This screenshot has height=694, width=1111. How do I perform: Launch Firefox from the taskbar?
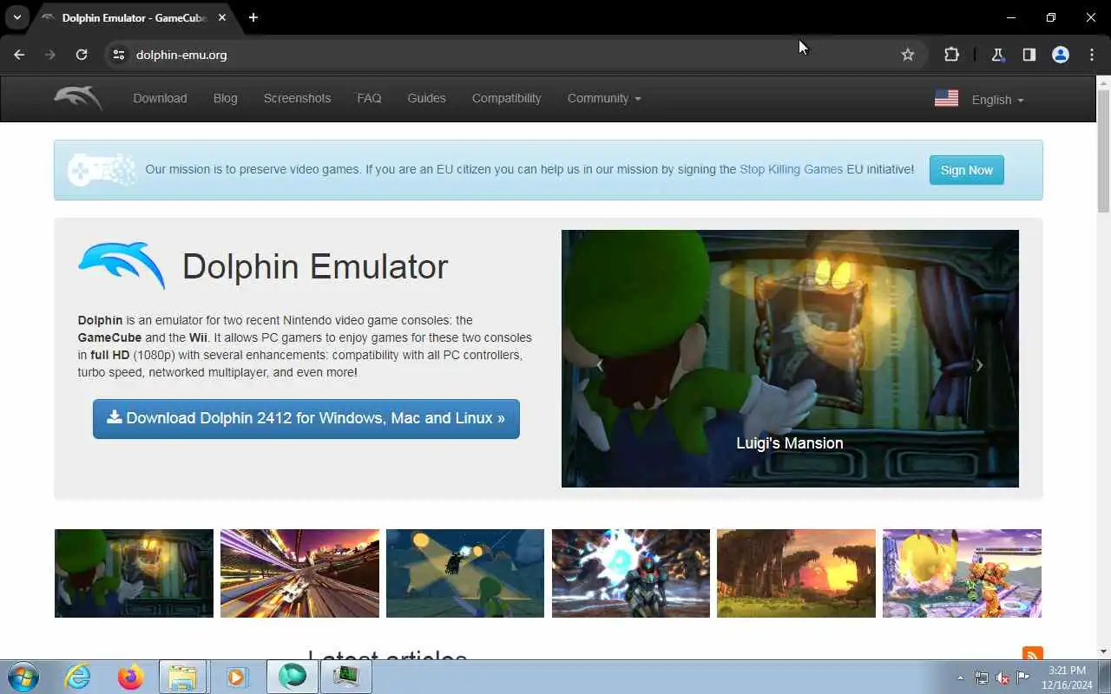click(x=131, y=677)
